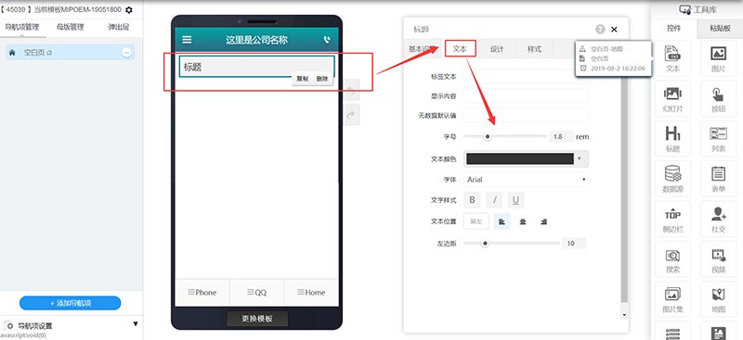Select the 搜索 search widget icon
Image resolution: width=743 pixels, height=340 pixels.
(672, 259)
